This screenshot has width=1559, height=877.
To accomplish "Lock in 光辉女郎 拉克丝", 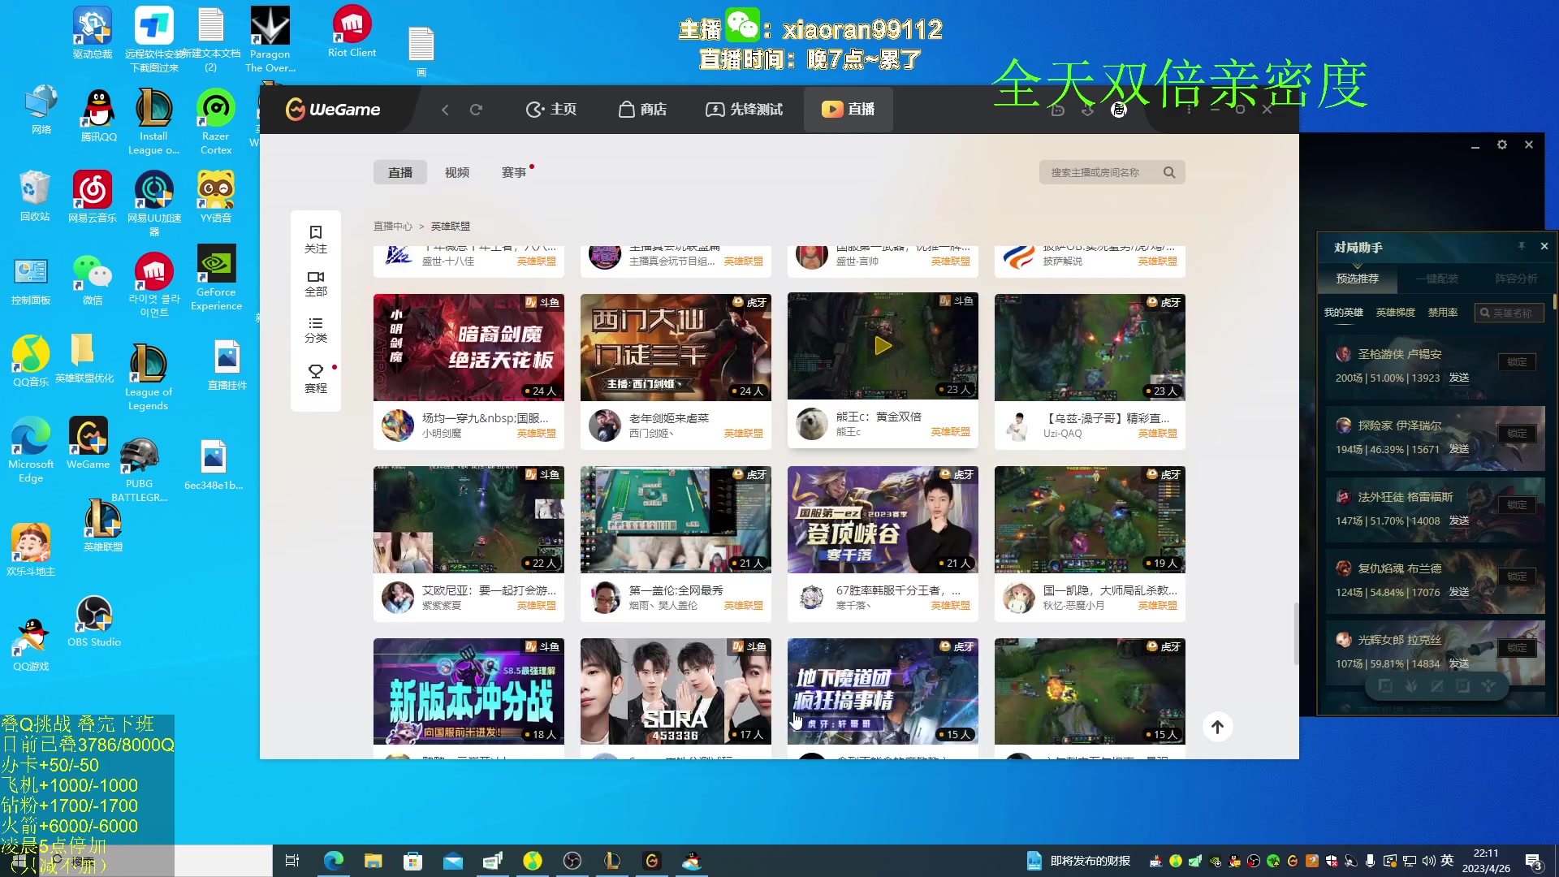I will pyautogui.click(x=1517, y=648).
